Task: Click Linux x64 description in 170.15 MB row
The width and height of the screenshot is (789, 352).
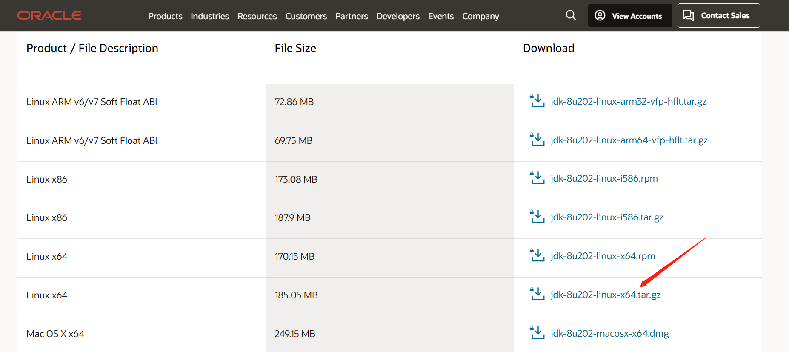Action: coord(47,256)
